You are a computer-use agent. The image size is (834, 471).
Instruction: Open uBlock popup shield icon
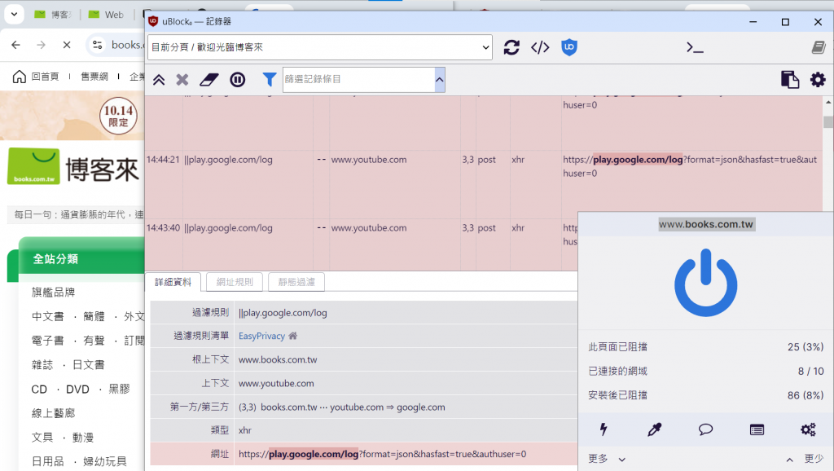tap(569, 47)
